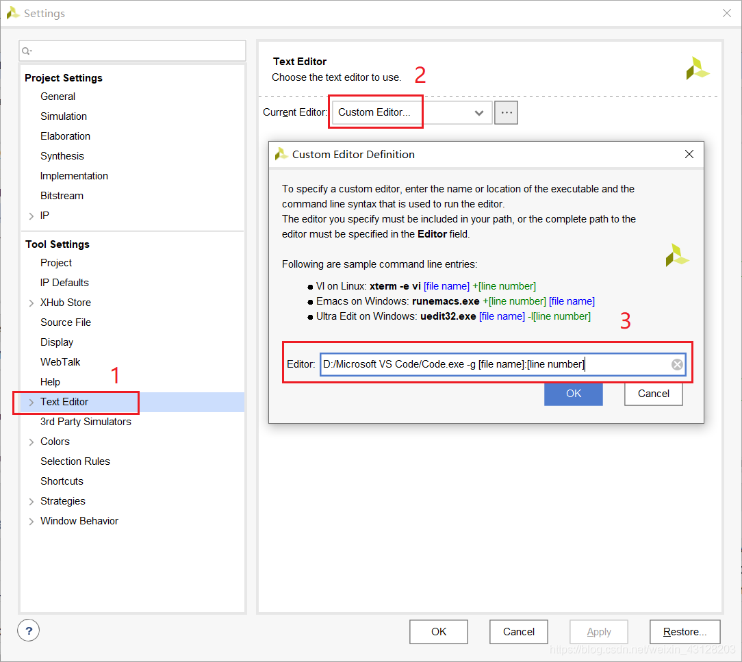Open Elaboration settings
742x662 pixels.
point(65,136)
